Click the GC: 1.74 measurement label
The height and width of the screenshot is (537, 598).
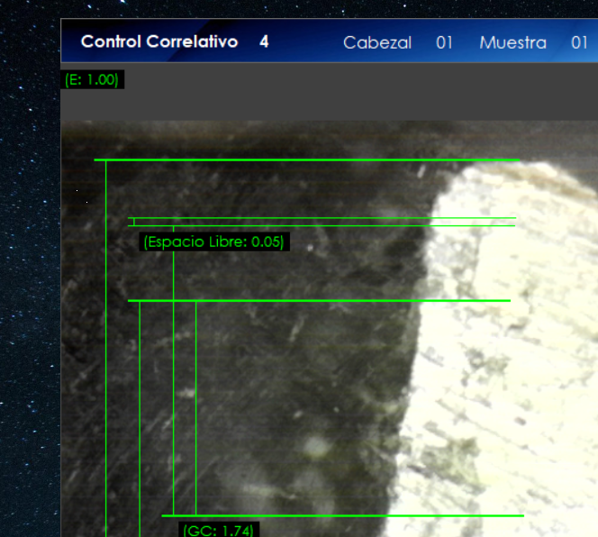218,530
